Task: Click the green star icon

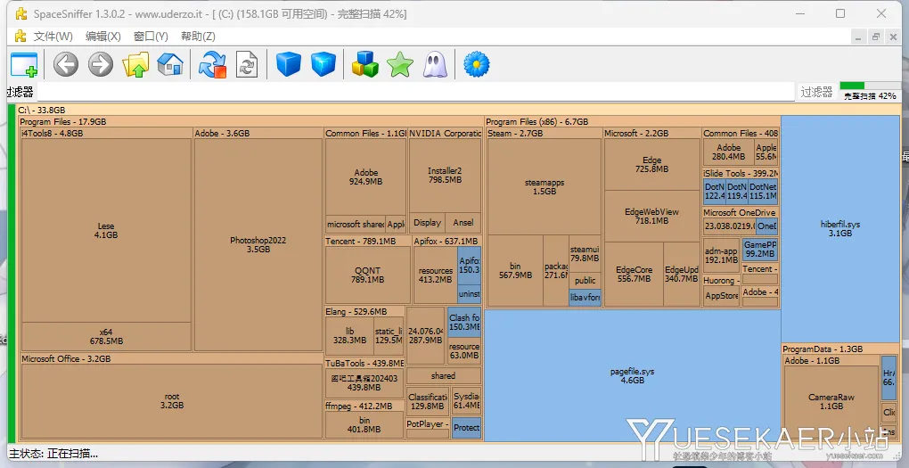Action: (x=400, y=64)
